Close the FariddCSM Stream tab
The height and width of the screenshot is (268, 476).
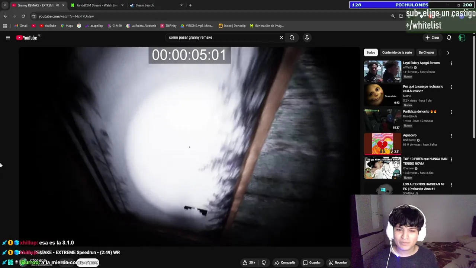click(x=122, y=5)
